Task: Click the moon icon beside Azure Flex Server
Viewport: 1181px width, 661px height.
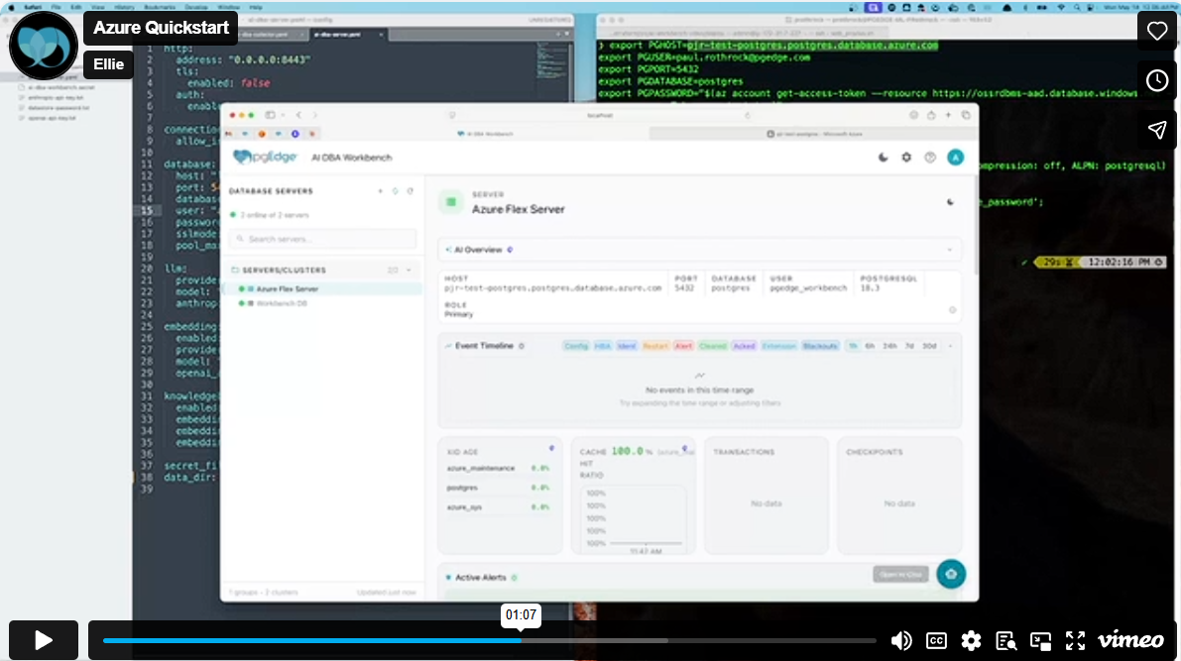Action: (x=951, y=202)
